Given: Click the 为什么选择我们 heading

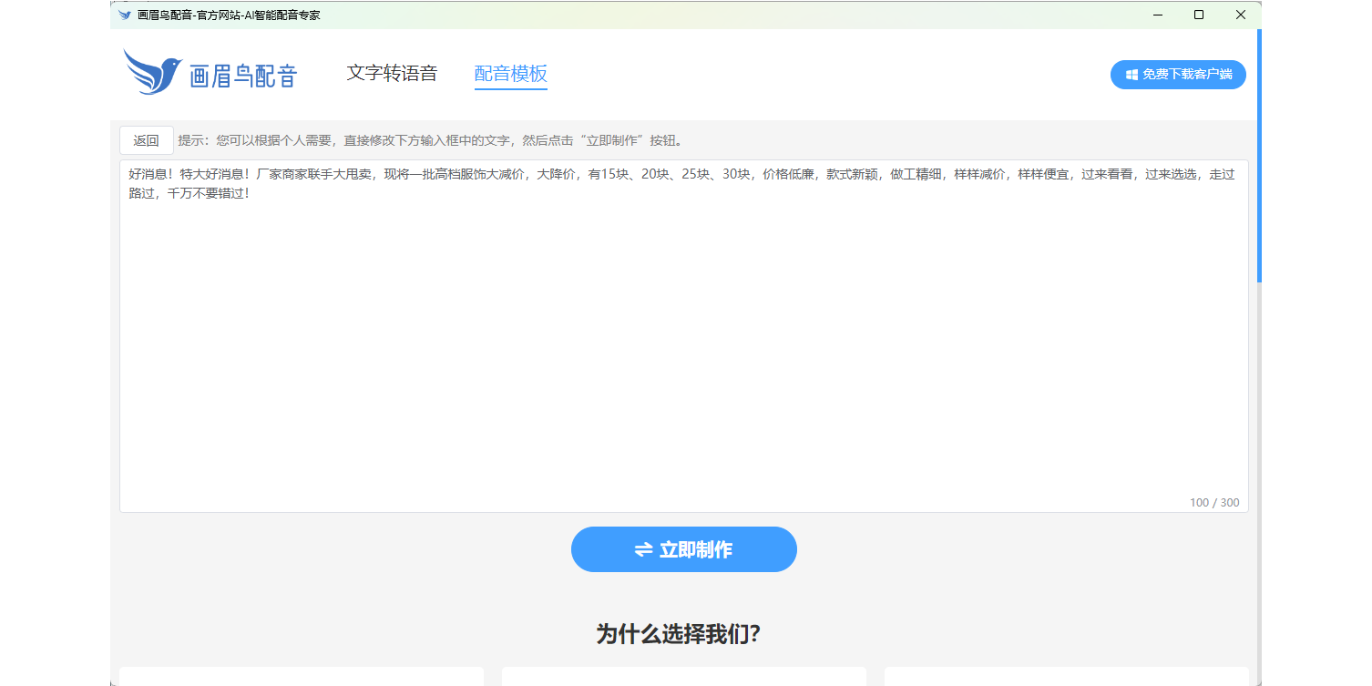Looking at the screenshot, I should 678,634.
